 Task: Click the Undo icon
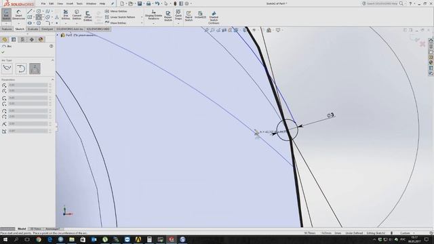[x=157, y=3]
